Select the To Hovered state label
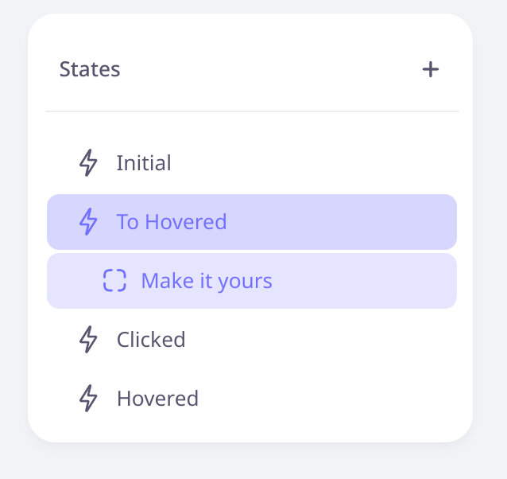Screen dimensions: 507x479 [x=172, y=222]
